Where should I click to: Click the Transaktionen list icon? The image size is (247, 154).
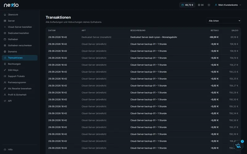(5, 58)
